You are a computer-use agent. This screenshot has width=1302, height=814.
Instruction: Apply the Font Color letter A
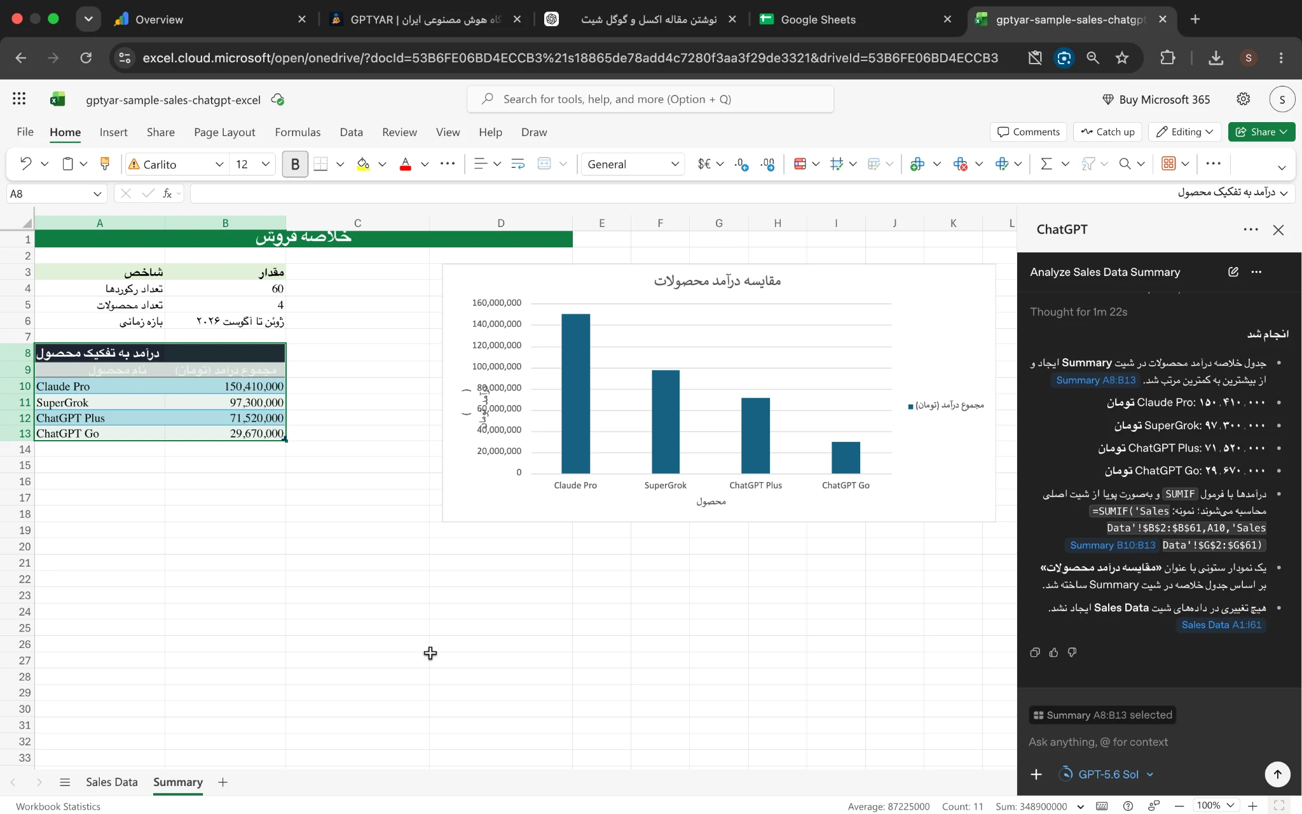[x=405, y=164]
